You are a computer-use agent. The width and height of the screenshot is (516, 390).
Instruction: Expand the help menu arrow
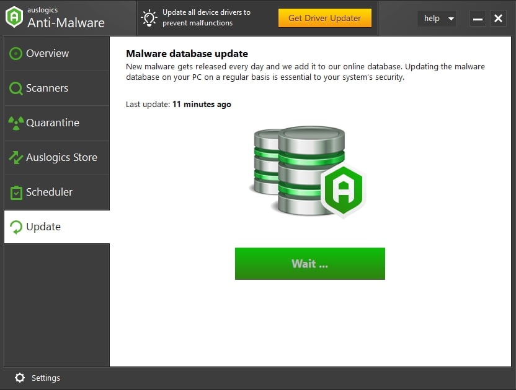click(451, 19)
